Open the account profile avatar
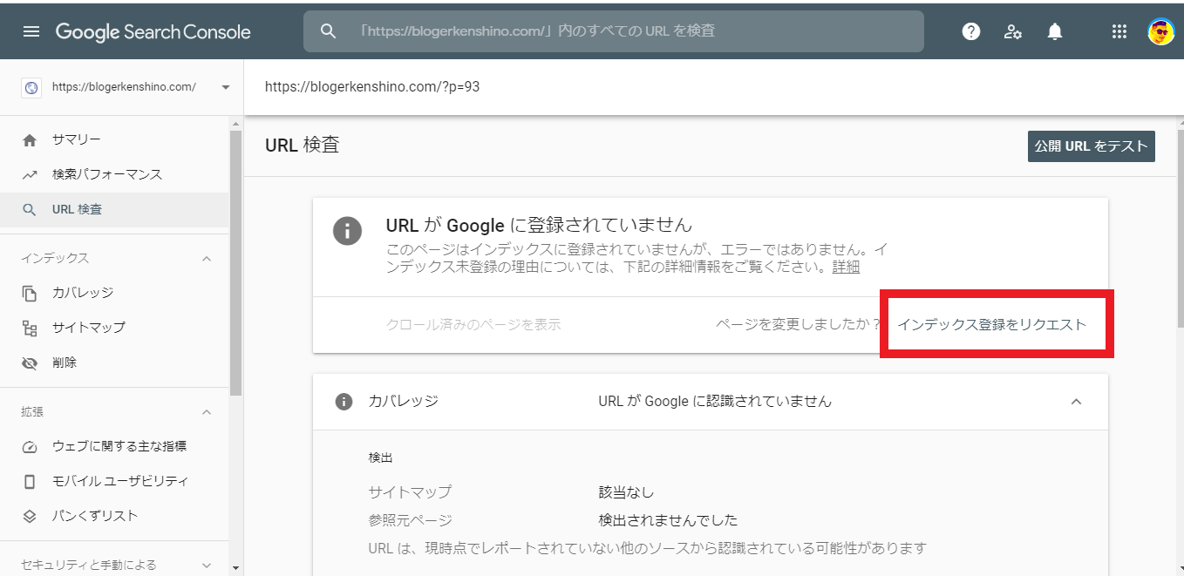Screen dimensions: 1184x576 click(1160, 31)
